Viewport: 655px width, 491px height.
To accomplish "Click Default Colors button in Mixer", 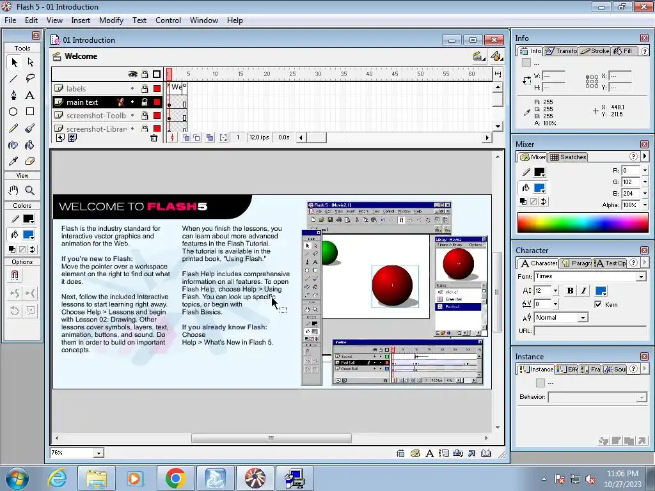I will (523, 201).
